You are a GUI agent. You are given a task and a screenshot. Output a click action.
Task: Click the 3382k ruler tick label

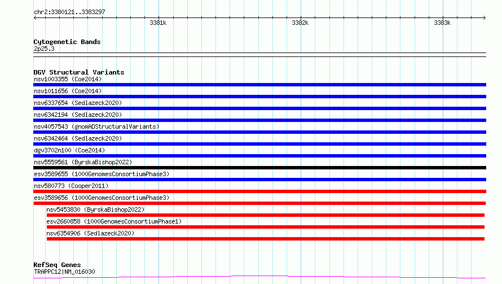(300, 23)
